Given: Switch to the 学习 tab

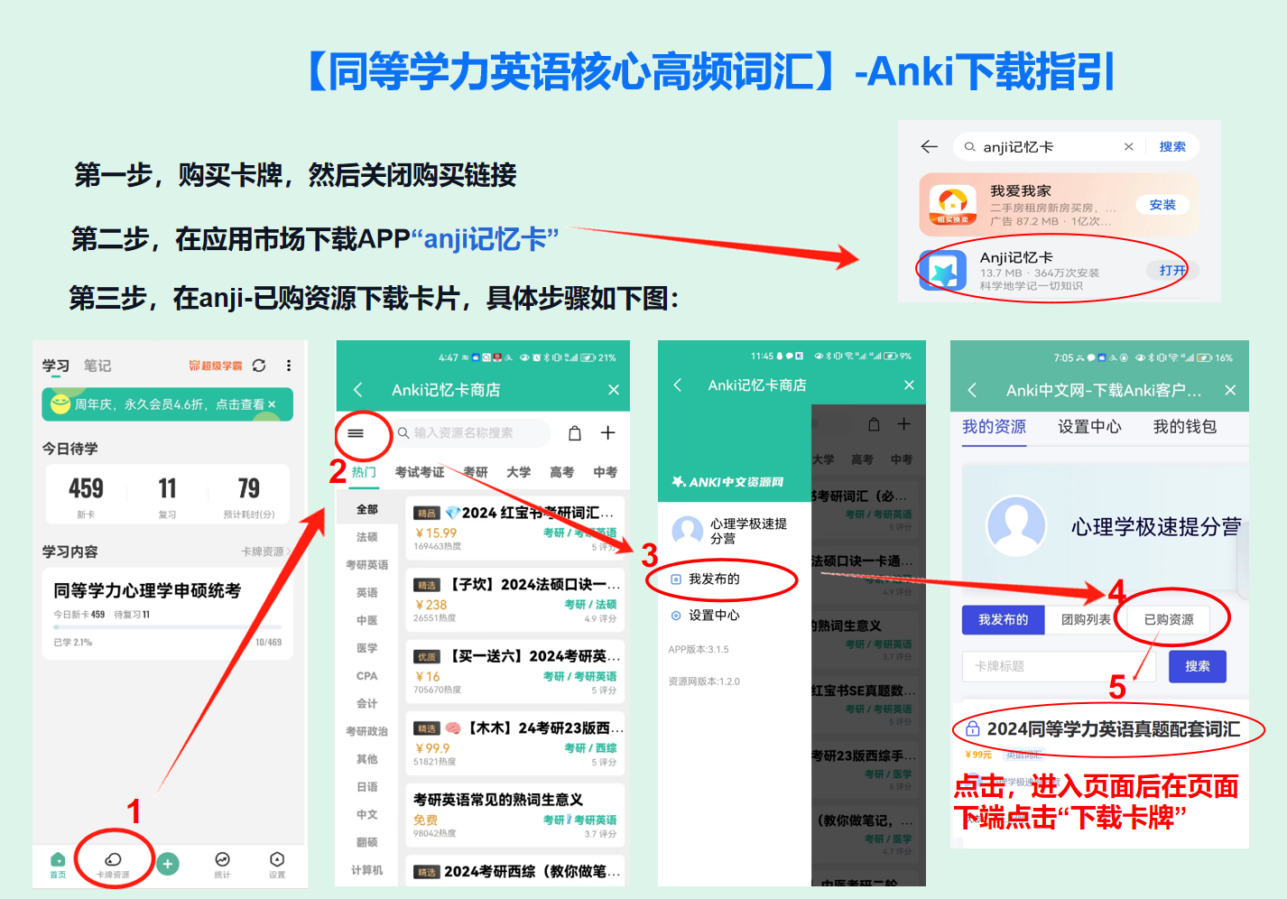Looking at the screenshot, I should (56, 366).
